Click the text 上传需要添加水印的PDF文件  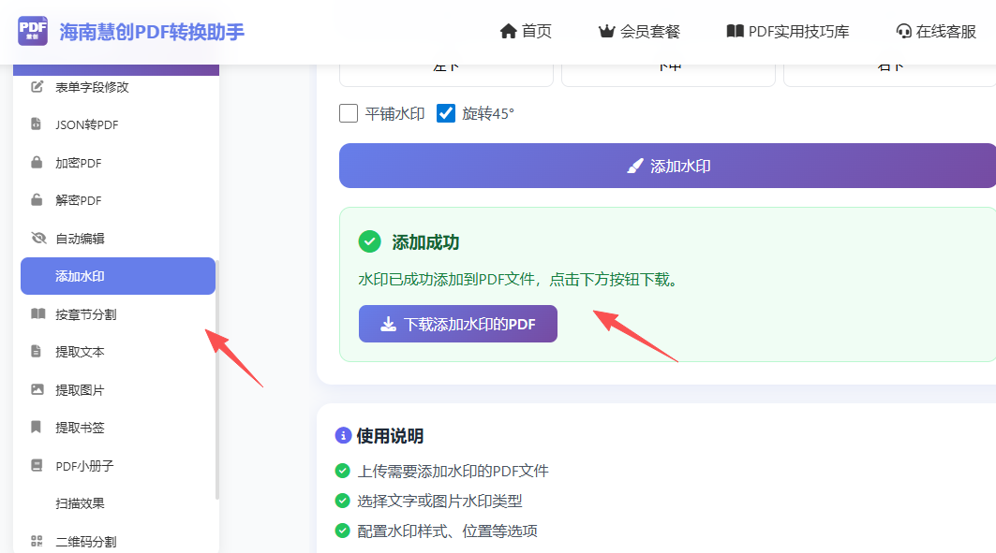tap(453, 471)
